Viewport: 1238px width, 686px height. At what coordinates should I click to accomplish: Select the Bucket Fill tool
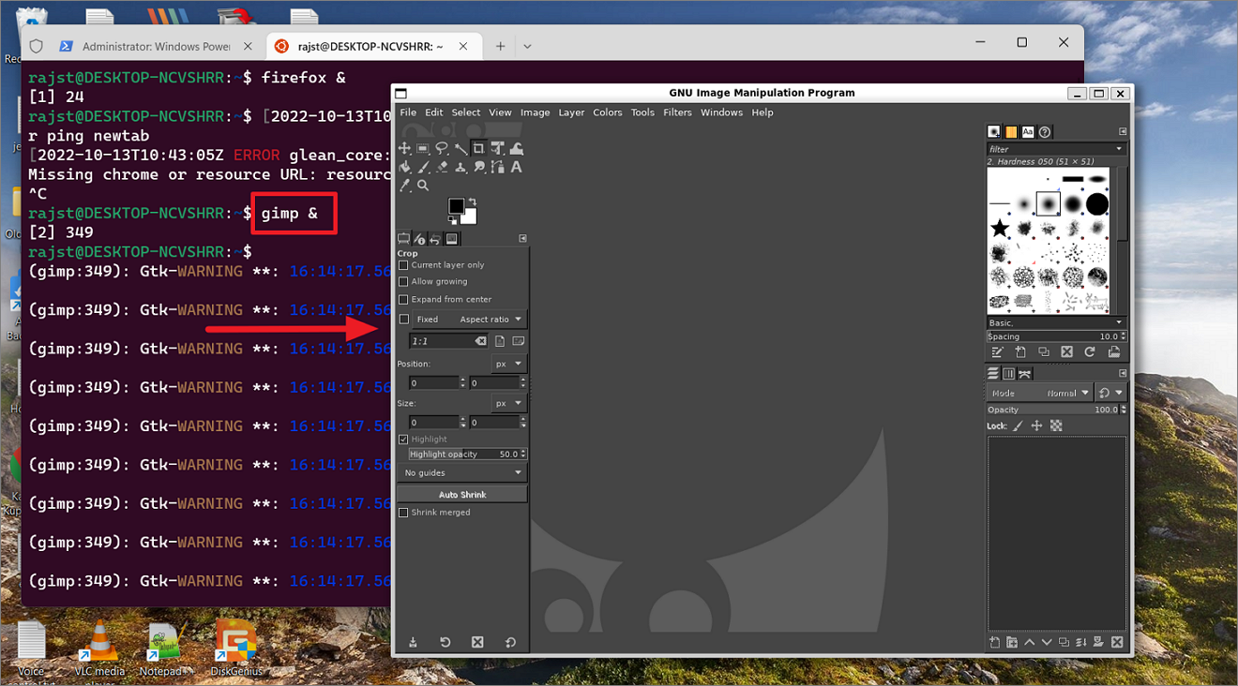tap(404, 167)
